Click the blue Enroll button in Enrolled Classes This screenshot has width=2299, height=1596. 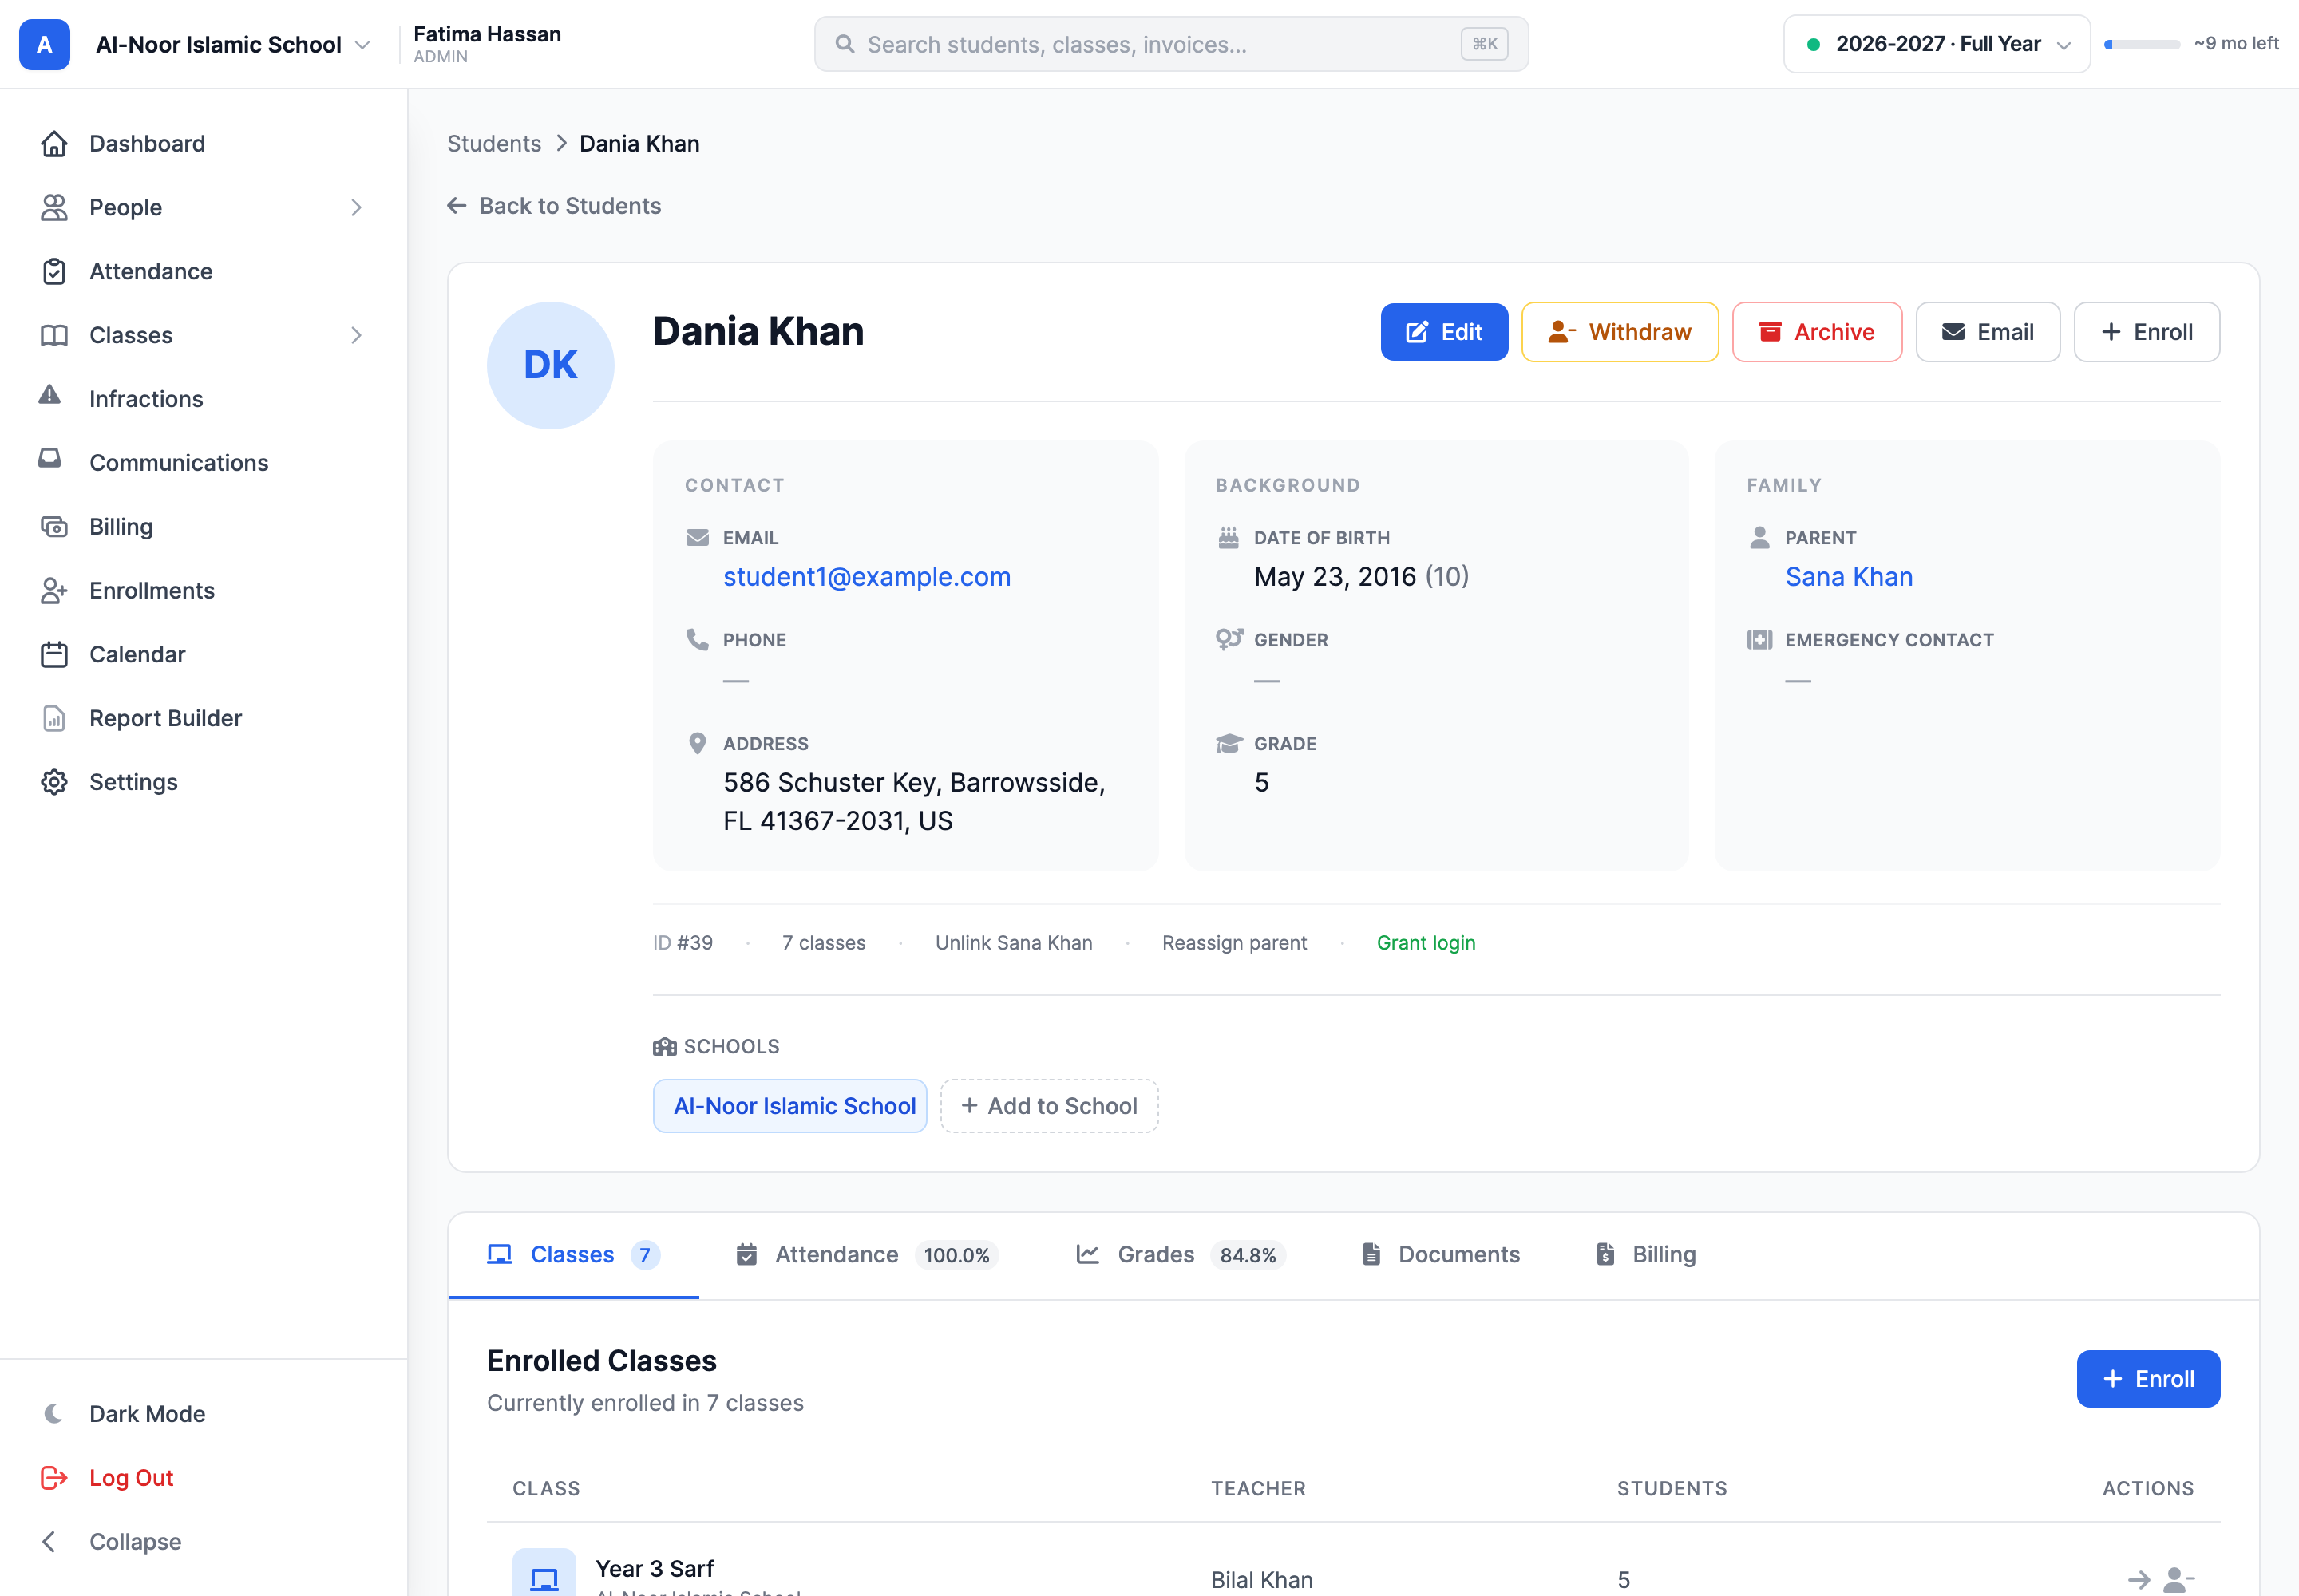pos(2148,1379)
